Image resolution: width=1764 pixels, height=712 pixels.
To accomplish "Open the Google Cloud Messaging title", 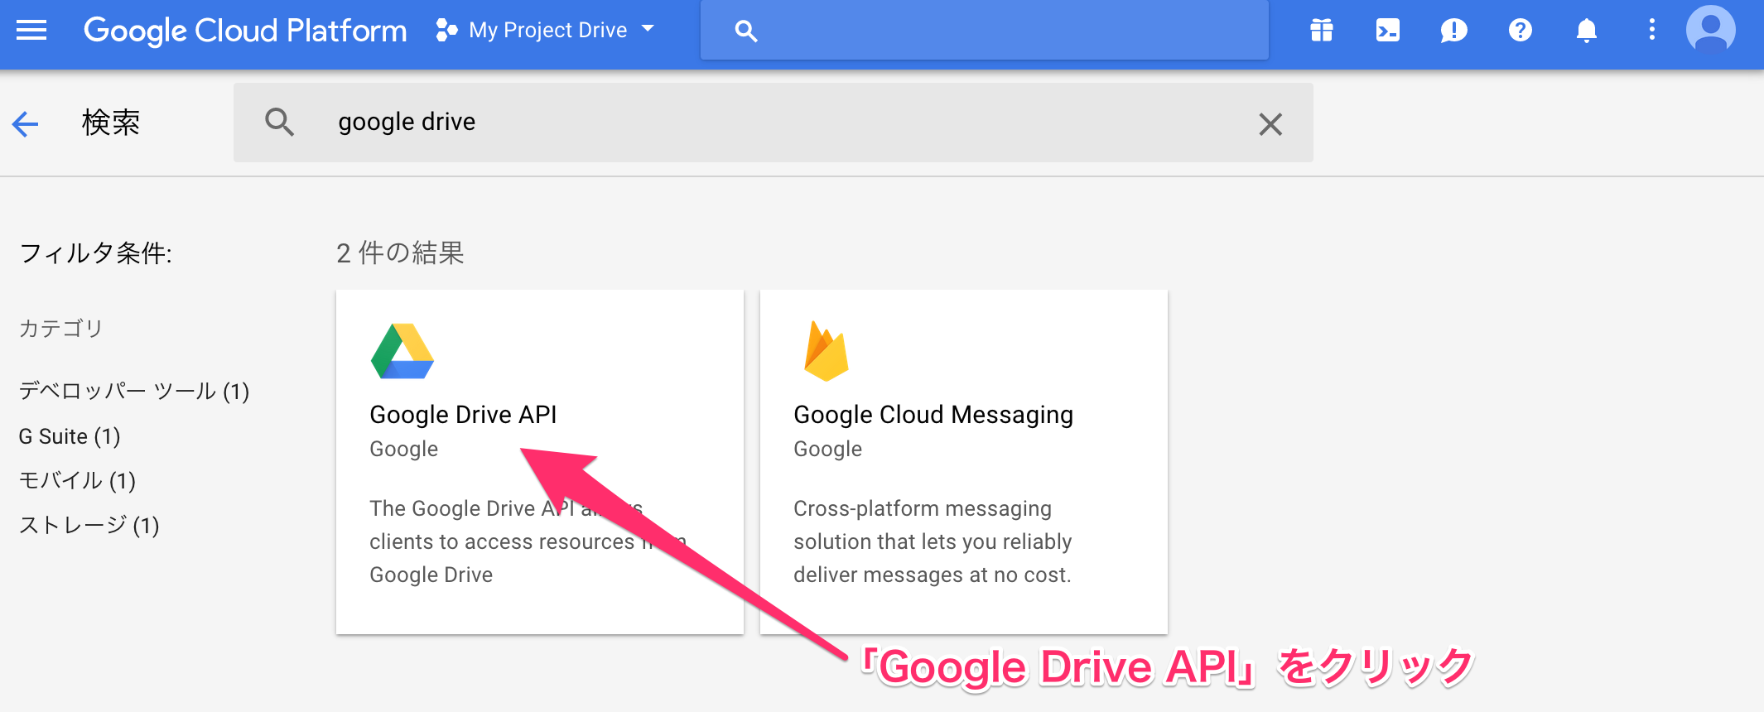I will [933, 414].
